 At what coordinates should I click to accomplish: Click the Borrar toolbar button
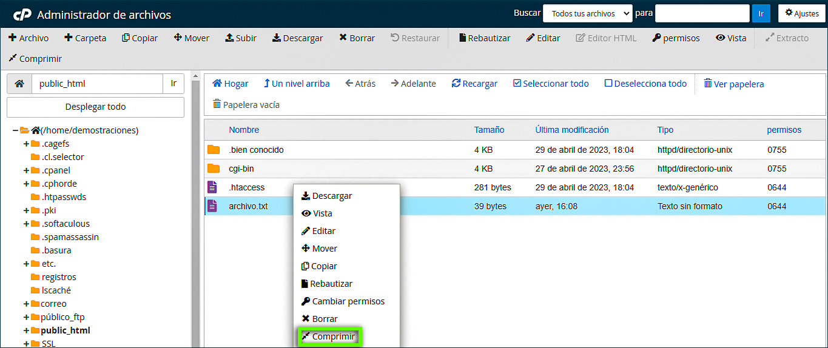coord(357,38)
